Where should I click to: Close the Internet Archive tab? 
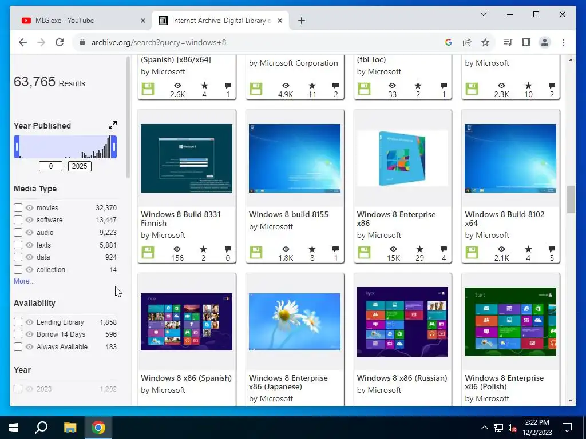tap(279, 21)
